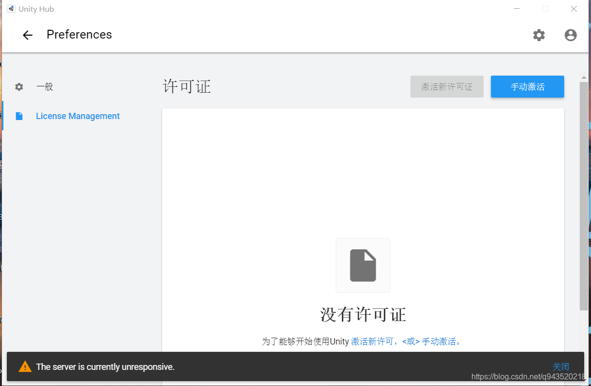Go back using the arrow icon
The height and width of the screenshot is (386, 591).
27,35
